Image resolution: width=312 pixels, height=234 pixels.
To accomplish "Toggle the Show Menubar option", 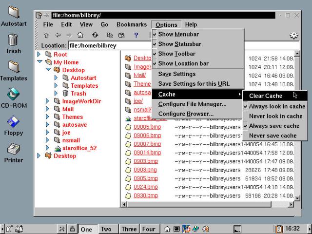I will pos(178,35).
